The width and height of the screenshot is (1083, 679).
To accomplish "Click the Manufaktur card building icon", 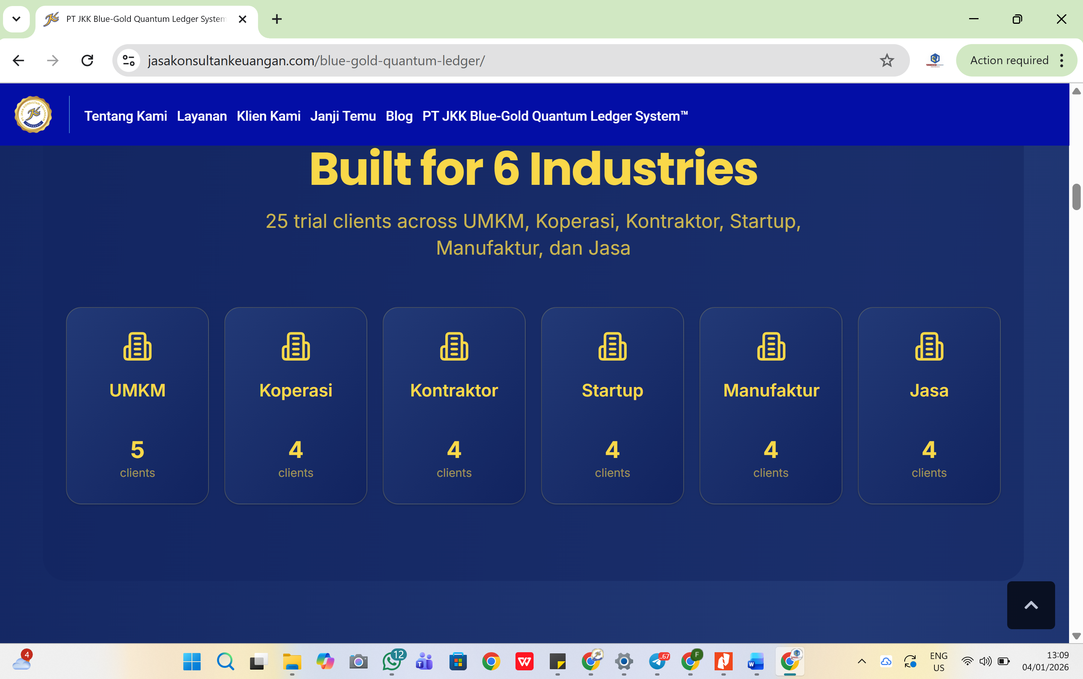I will pyautogui.click(x=771, y=346).
